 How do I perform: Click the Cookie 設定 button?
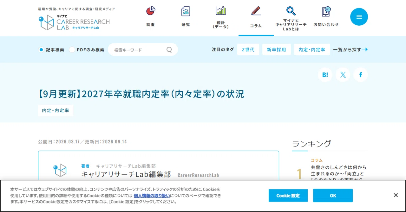[288, 196]
